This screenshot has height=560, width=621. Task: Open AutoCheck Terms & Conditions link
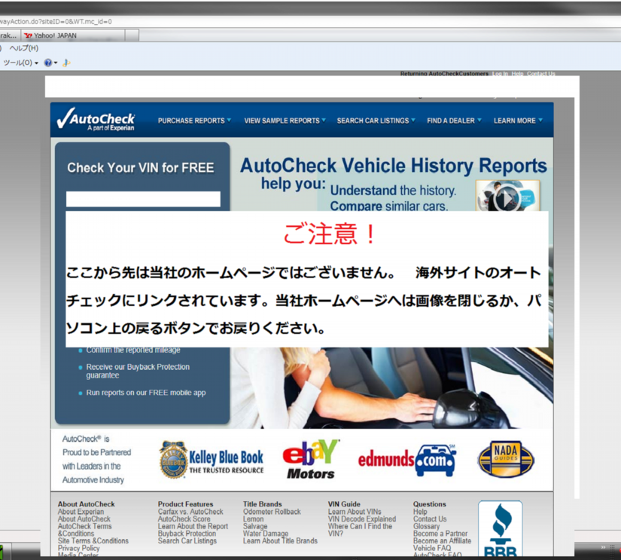85,530
